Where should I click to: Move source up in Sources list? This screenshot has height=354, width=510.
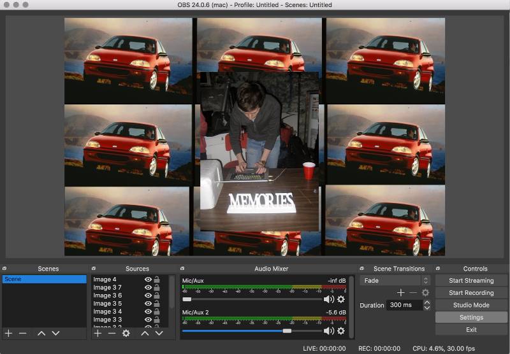point(145,333)
